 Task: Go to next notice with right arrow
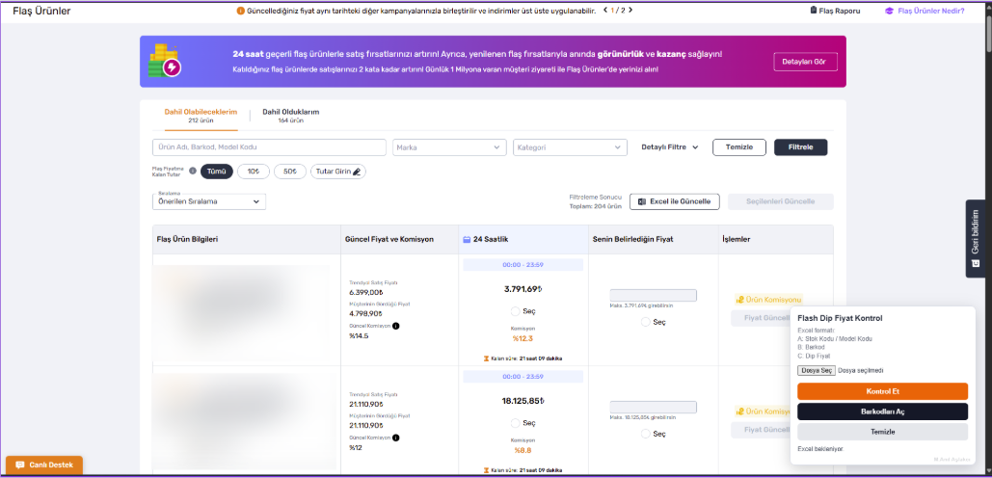point(631,10)
